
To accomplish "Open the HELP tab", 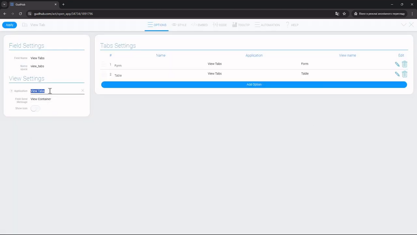I will point(292,25).
